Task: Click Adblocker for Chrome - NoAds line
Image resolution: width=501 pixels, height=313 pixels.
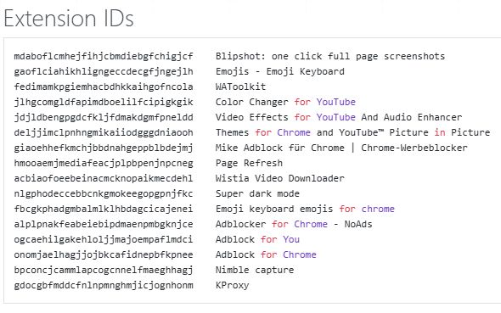Action: pyautogui.click(x=294, y=224)
